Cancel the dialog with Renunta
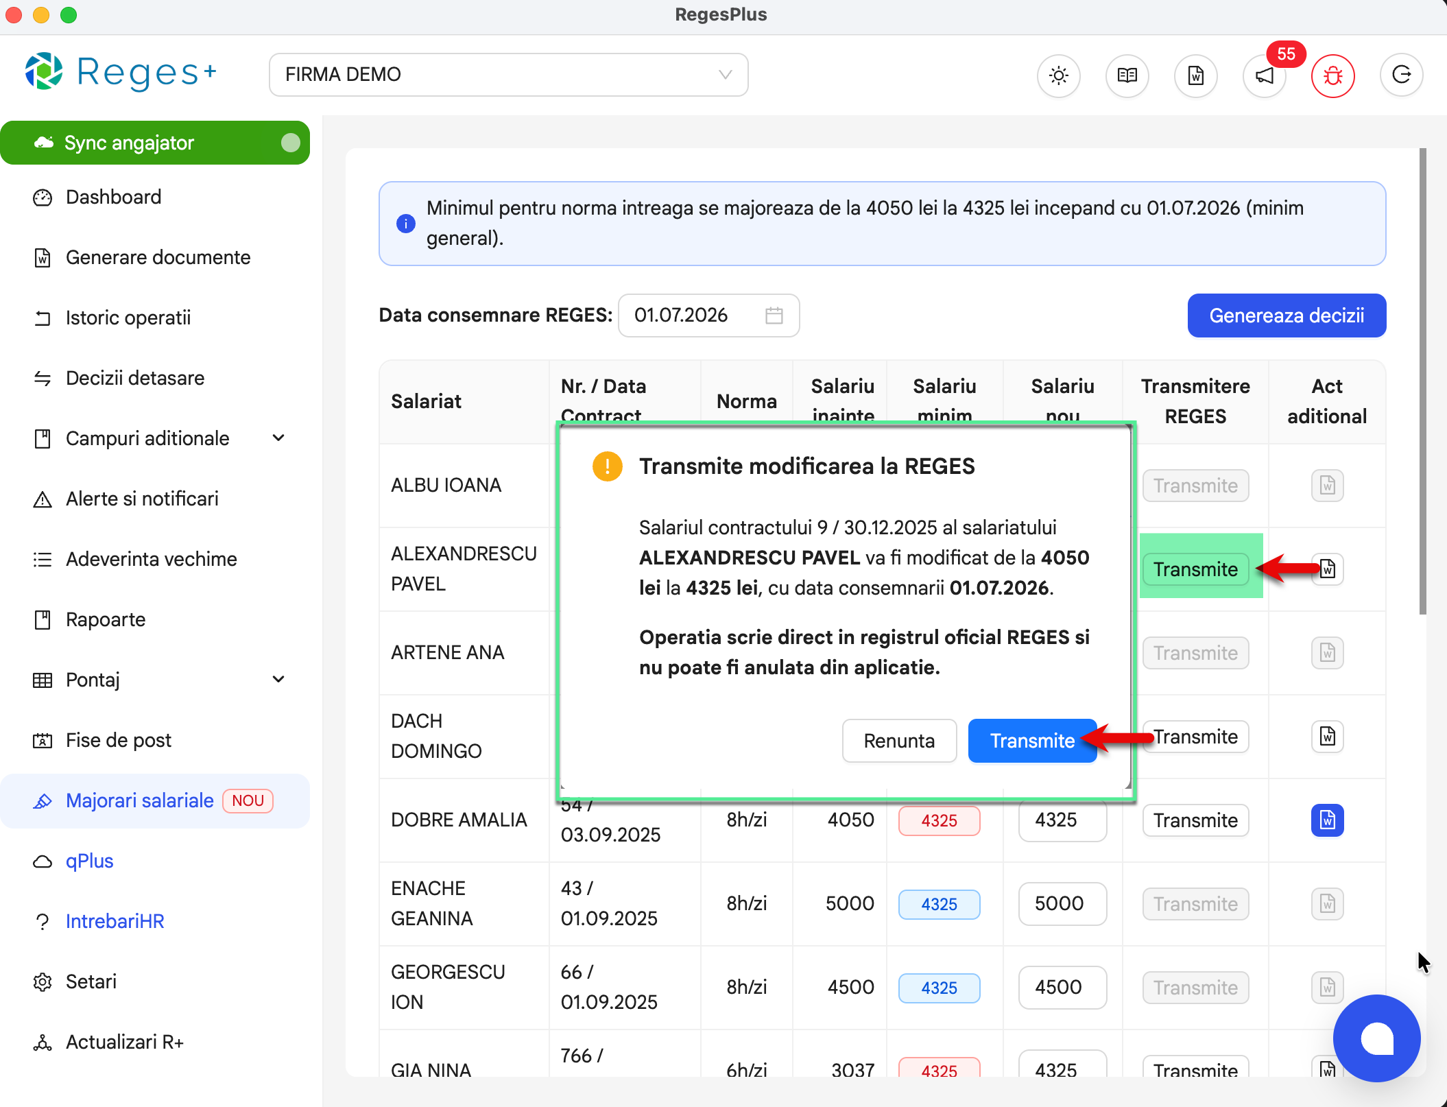1447x1107 pixels. pos(899,741)
